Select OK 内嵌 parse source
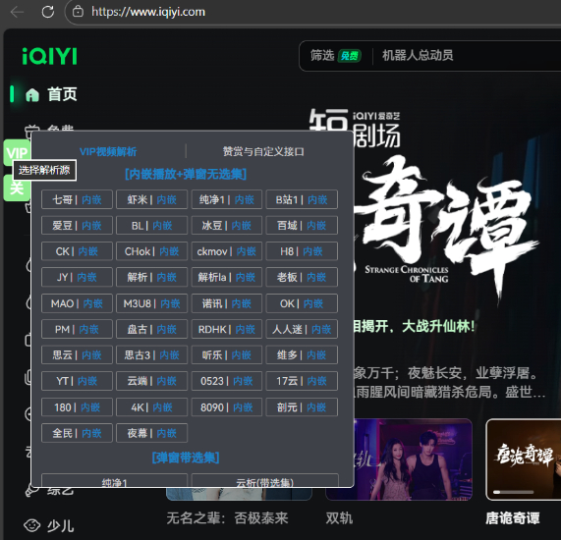561x540 pixels. pos(302,303)
